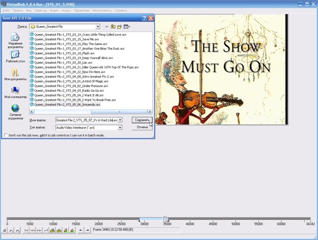Search backward for scene change
This screenshot has width=318, height=240.
(66, 230)
